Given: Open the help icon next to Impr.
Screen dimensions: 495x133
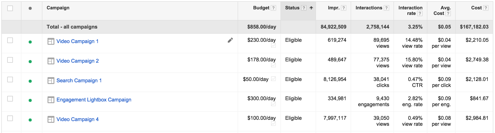Looking at the screenshot, I should 344,8.
